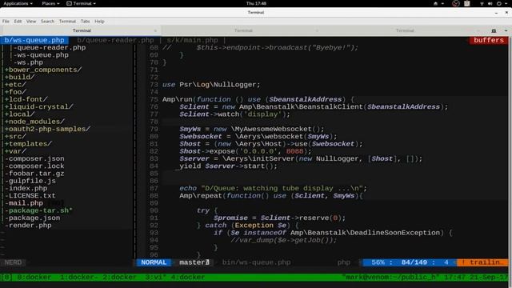Expand the lcd-font/ directory
Viewport: 512px width, 288px height.
pyautogui.click(x=26, y=99)
